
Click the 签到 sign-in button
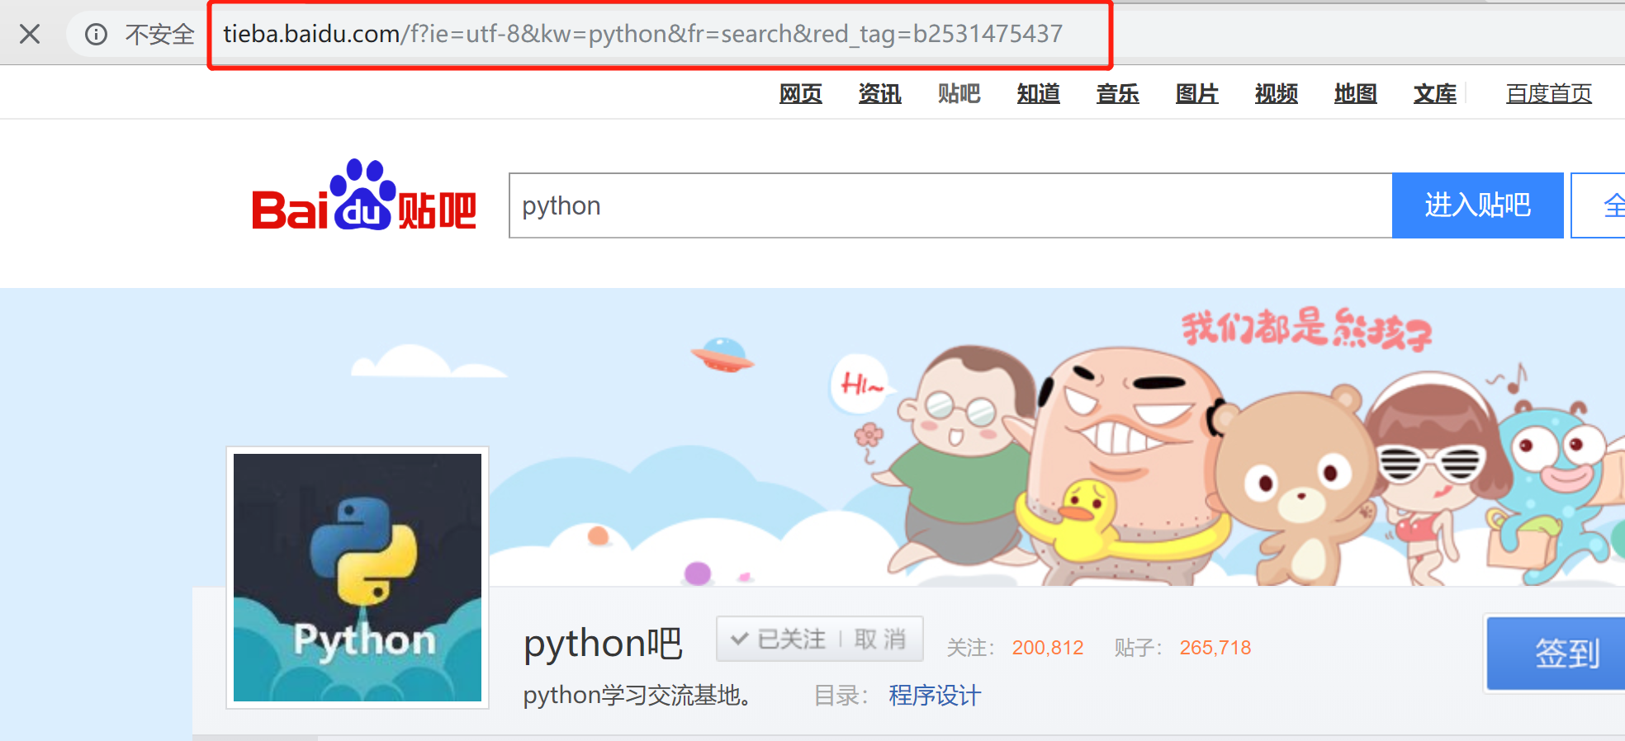[x=1556, y=653]
